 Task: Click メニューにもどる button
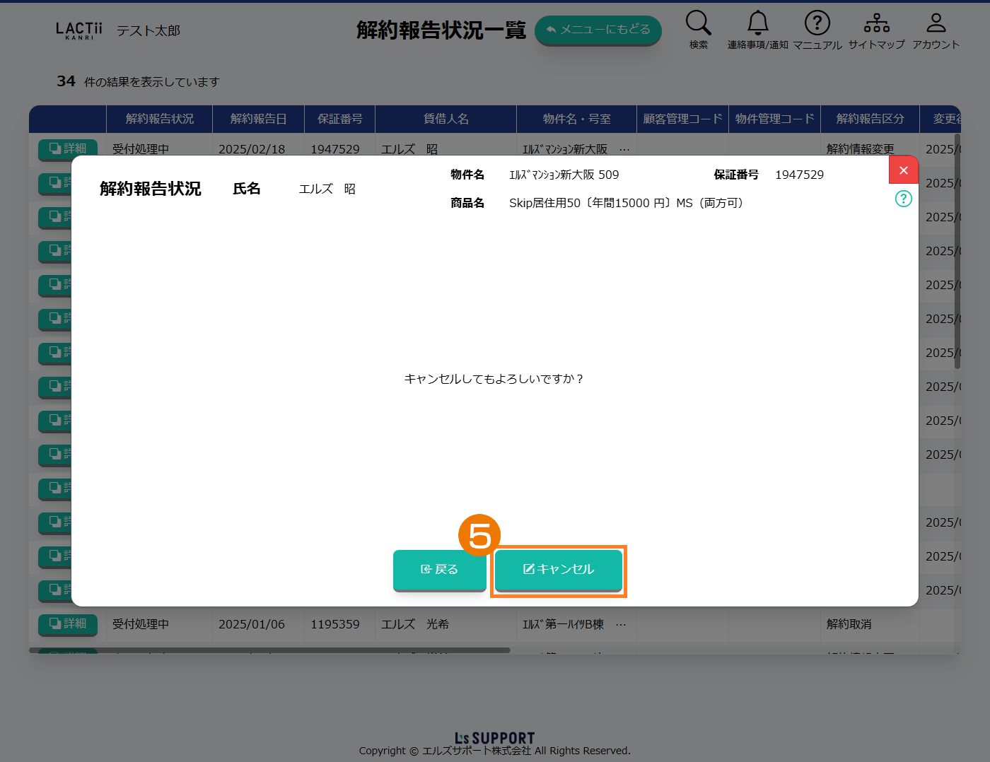click(x=598, y=30)
